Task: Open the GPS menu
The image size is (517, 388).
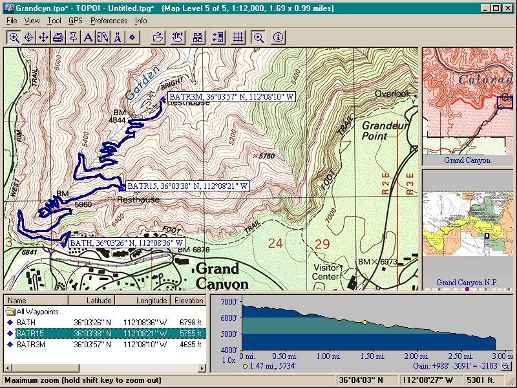Action: pos(76,21)
